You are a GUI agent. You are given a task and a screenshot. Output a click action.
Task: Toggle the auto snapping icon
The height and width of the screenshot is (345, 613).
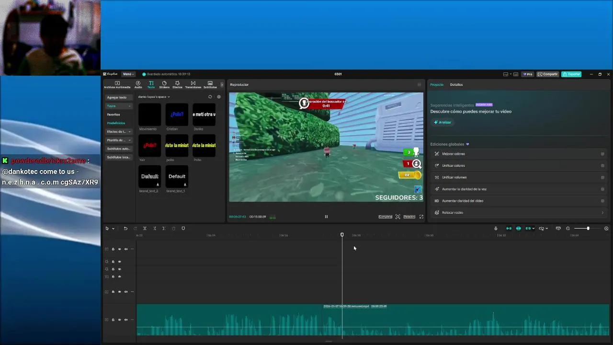518,229
